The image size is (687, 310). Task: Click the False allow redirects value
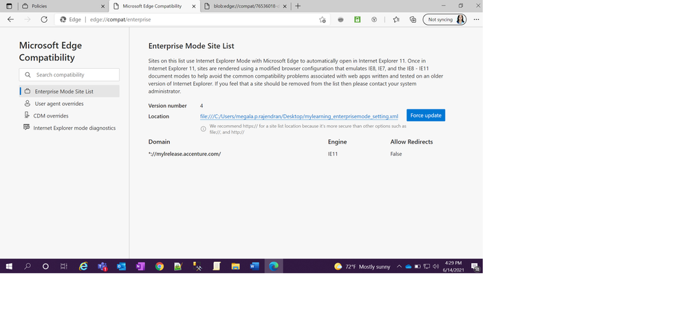[x=396, y=154]
